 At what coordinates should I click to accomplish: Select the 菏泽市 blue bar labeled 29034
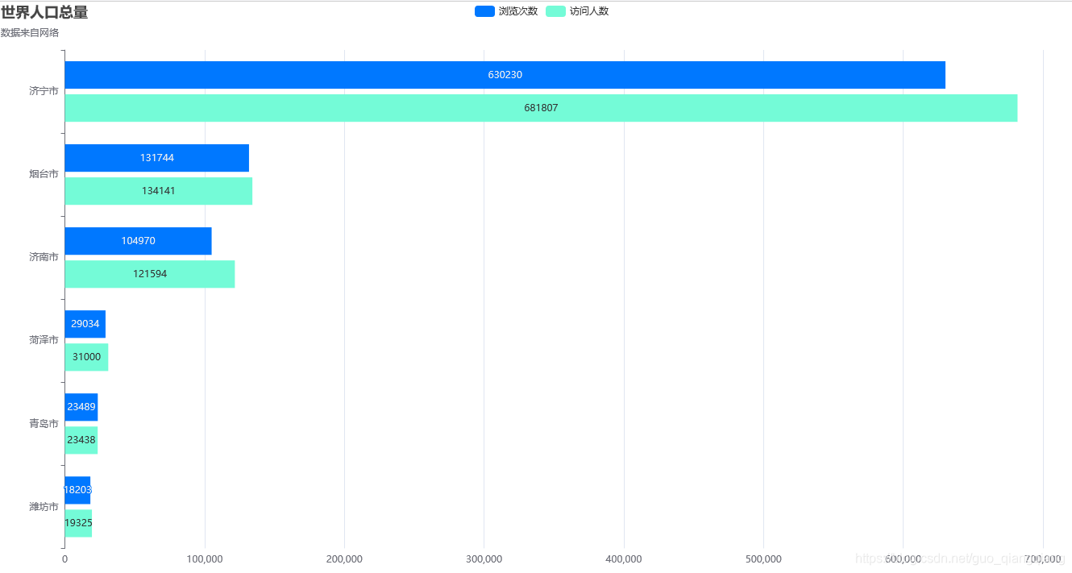[x=85, y=324]
